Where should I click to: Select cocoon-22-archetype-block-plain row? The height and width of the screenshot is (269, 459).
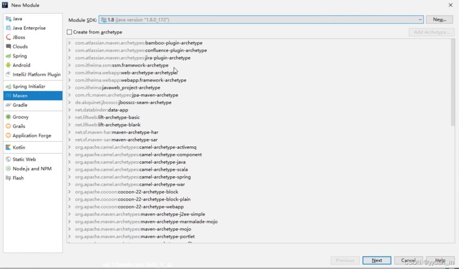point(259,199)
